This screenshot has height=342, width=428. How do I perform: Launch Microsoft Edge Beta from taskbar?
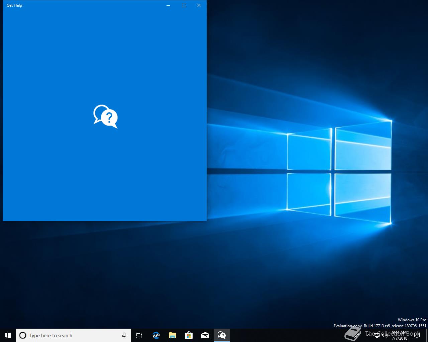156,335
